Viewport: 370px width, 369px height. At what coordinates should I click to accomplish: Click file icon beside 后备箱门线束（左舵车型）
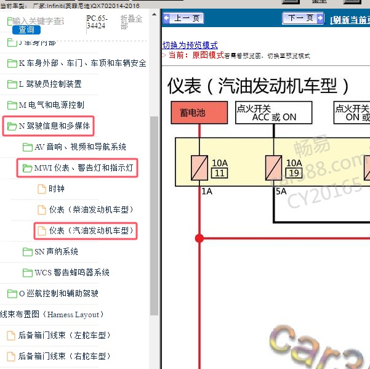point(11,336)
